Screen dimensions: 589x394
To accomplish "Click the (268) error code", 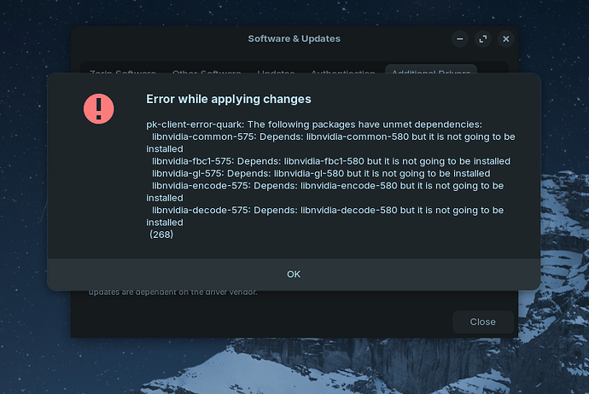I will (x=161, y=234).
